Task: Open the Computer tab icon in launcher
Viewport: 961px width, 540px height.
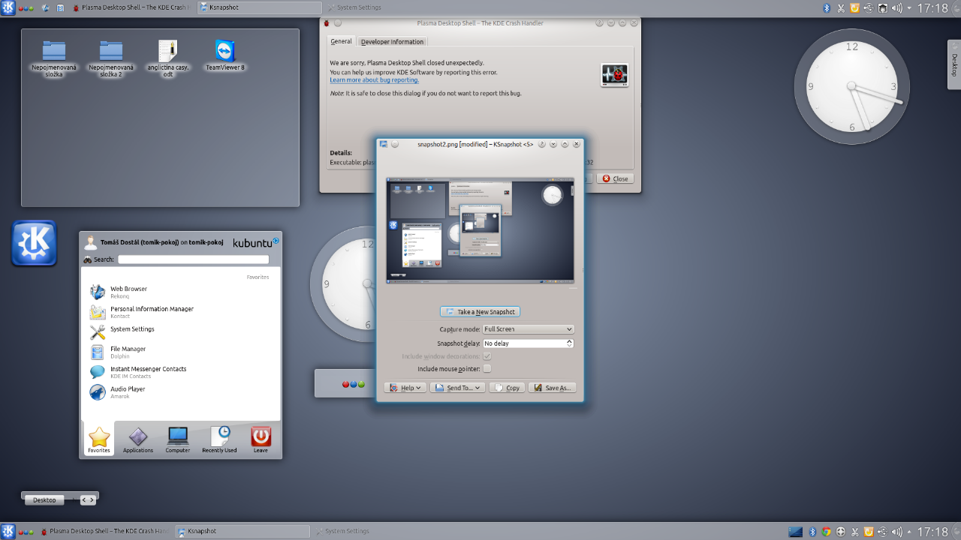Action: click(178, 437)
